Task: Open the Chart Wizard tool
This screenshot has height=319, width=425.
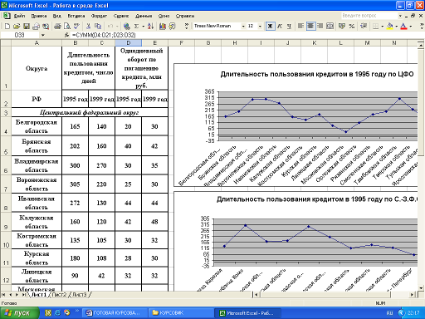Action: (163, 26)
